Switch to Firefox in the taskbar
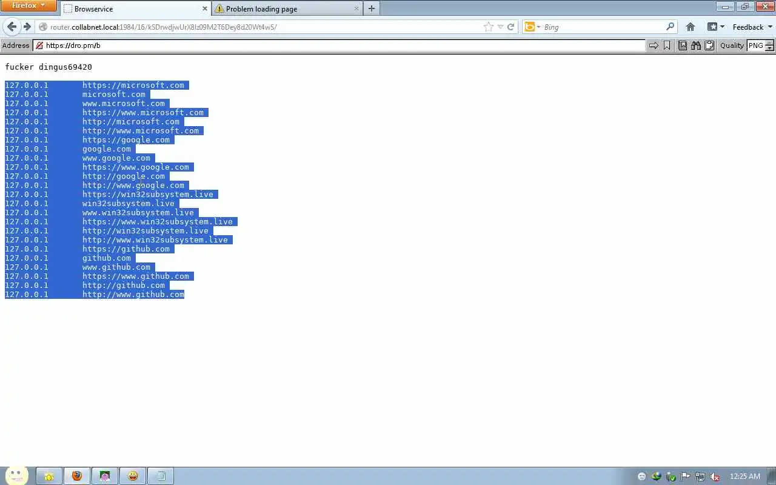The image size is (776, 485). [x=77, y=476]
